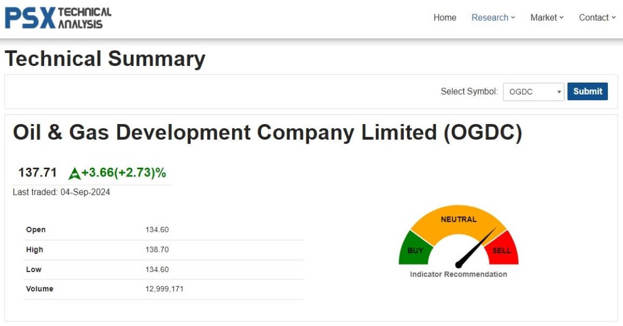Open the Home menu item
The image size is (623, 326).
tap(445, 18)
